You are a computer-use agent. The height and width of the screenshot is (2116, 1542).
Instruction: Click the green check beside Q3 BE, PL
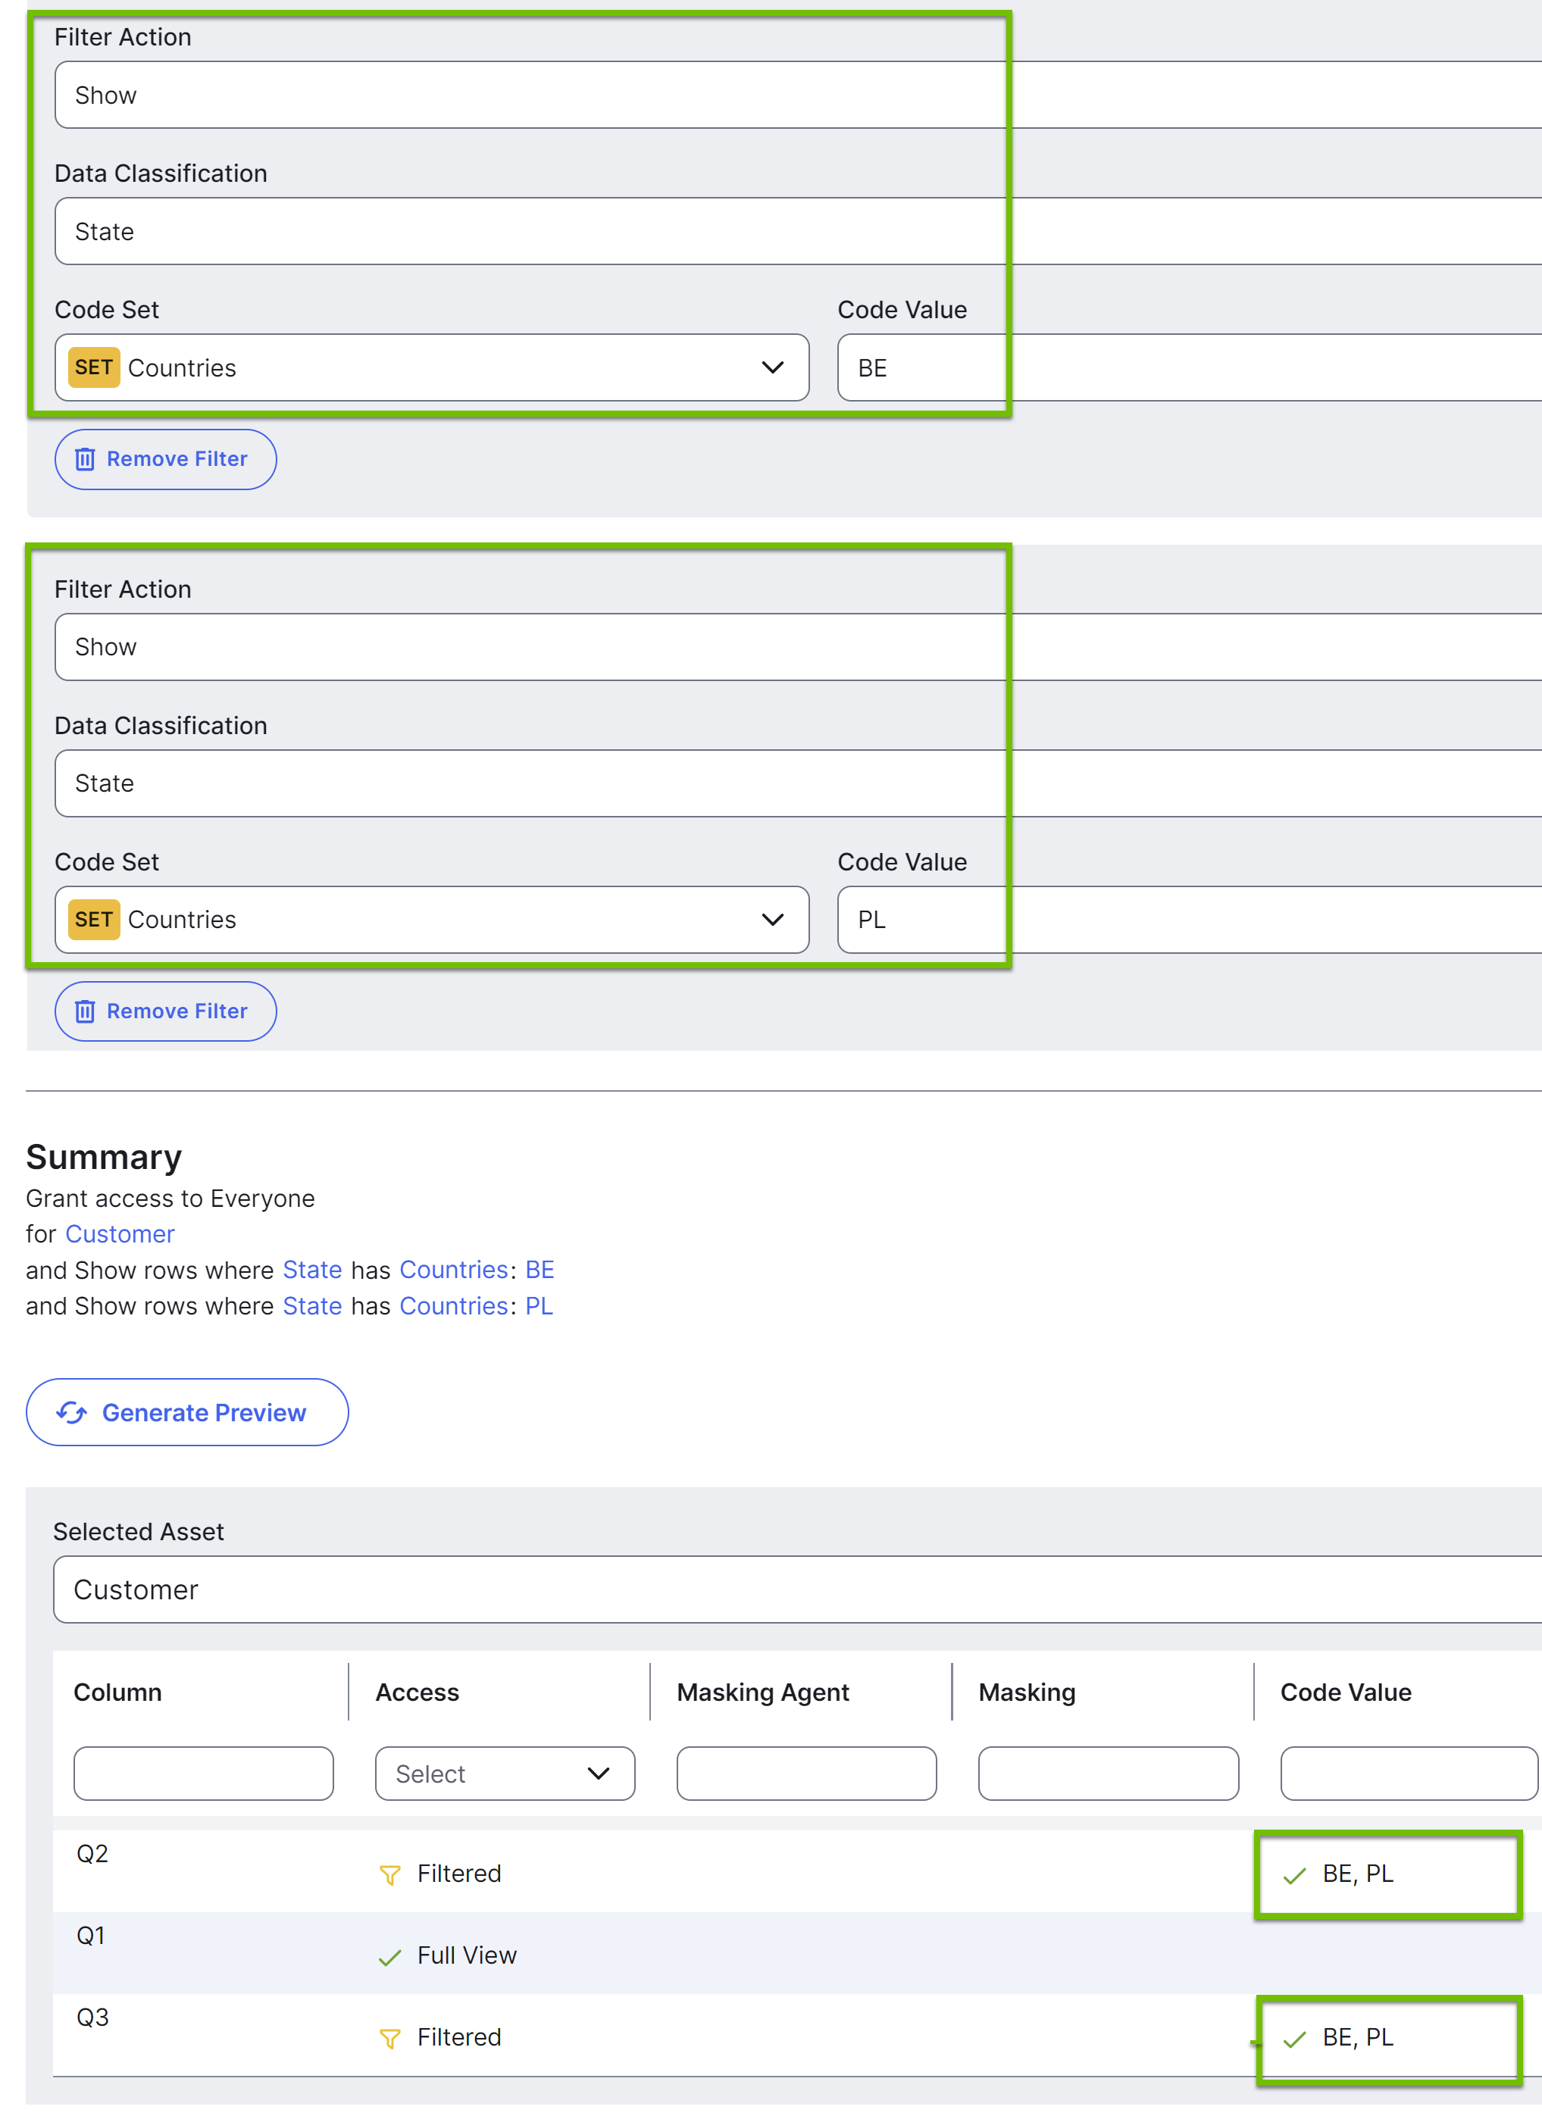[x=1296, y=2039]
